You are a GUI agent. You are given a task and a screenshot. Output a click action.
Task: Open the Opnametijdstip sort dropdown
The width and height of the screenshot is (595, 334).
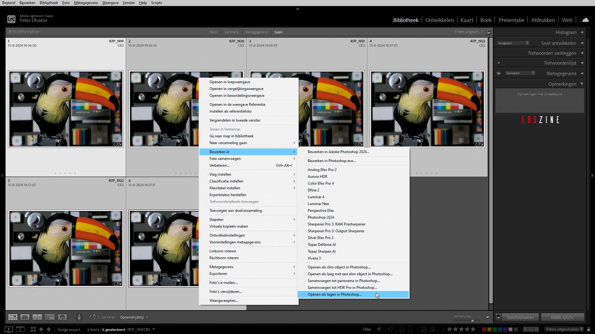click(x=134, y=317)
